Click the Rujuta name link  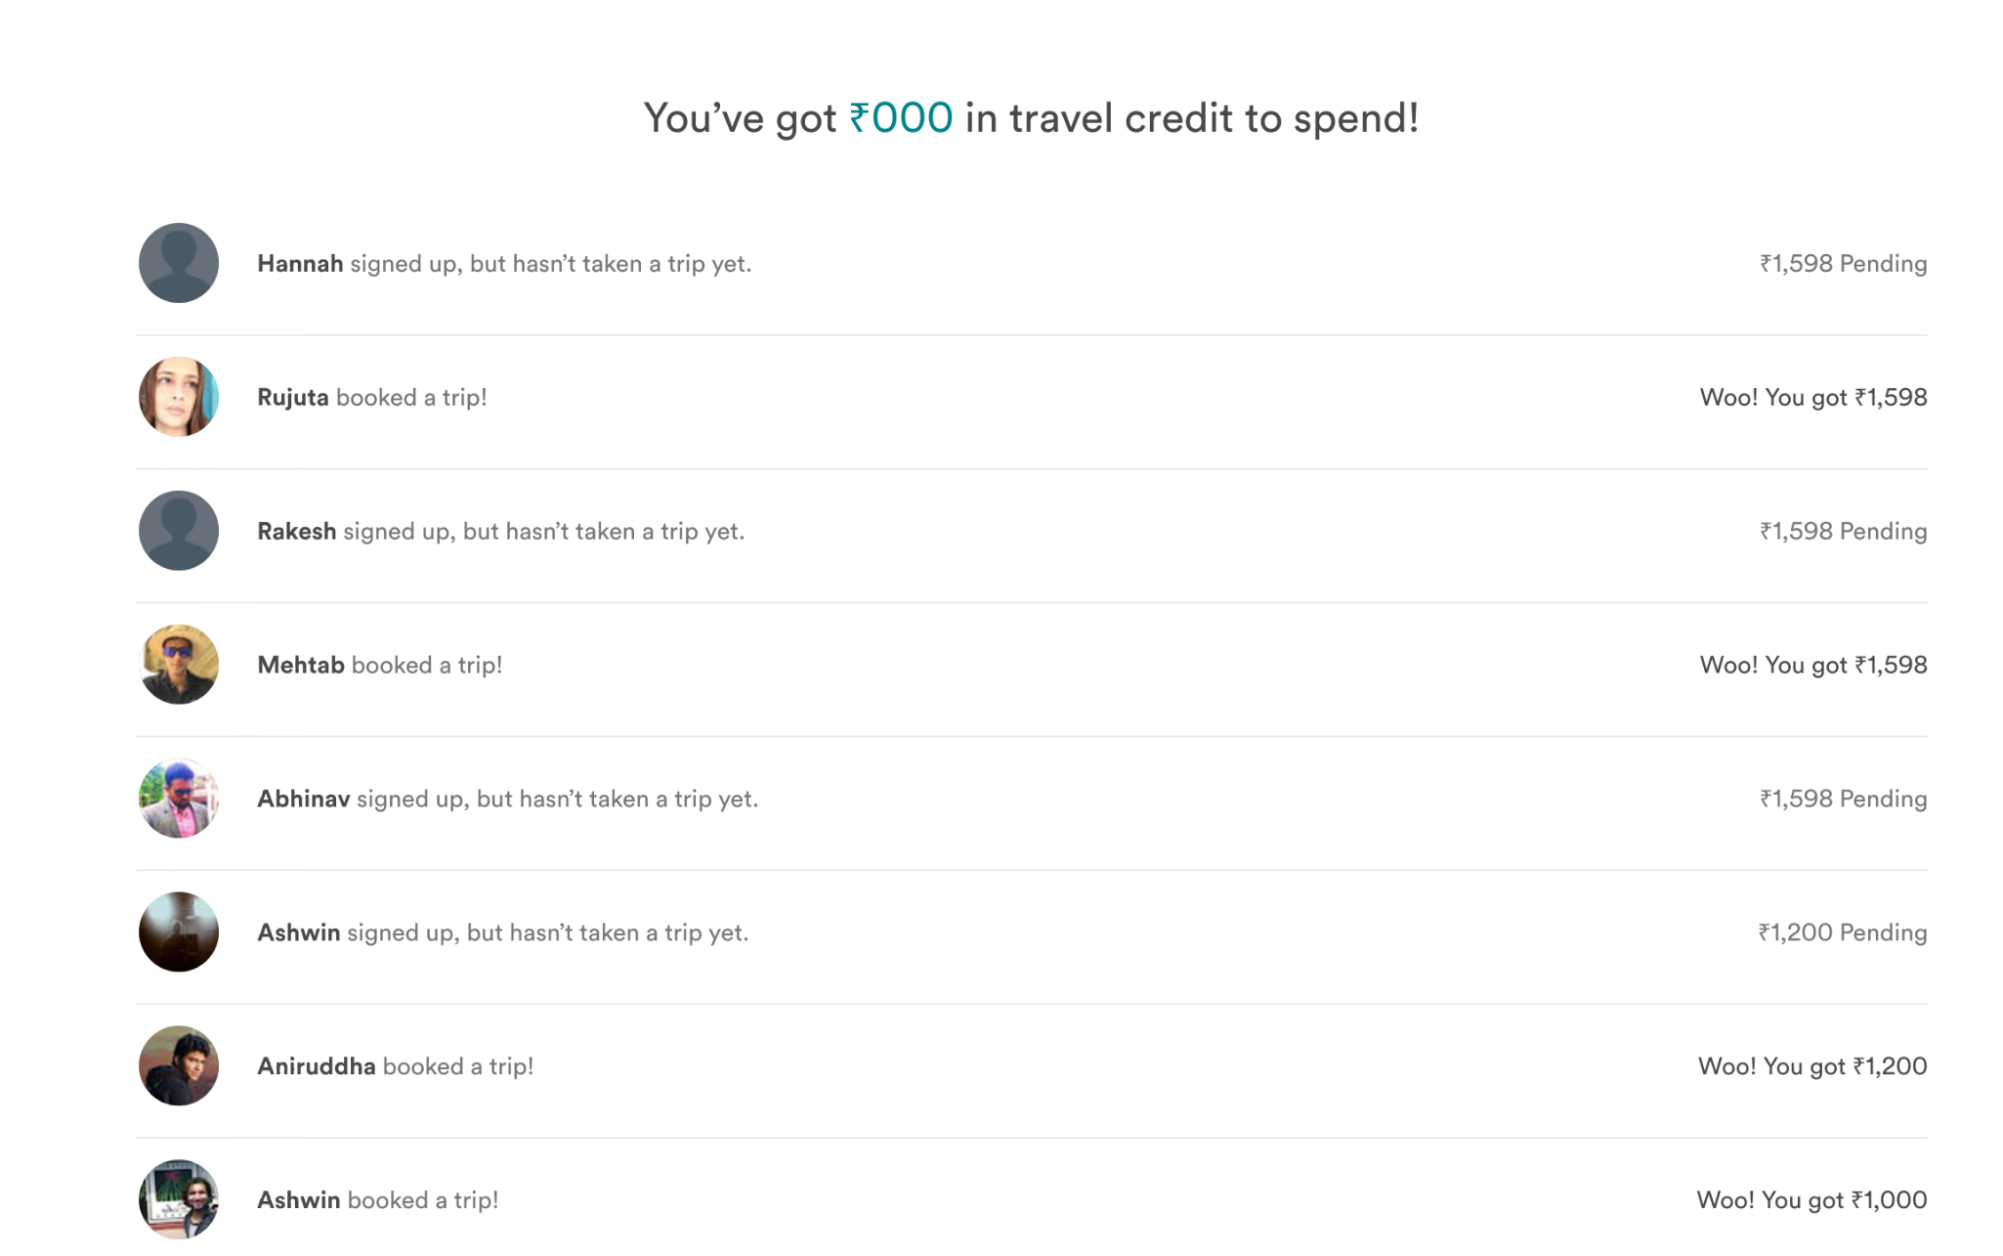292,398
